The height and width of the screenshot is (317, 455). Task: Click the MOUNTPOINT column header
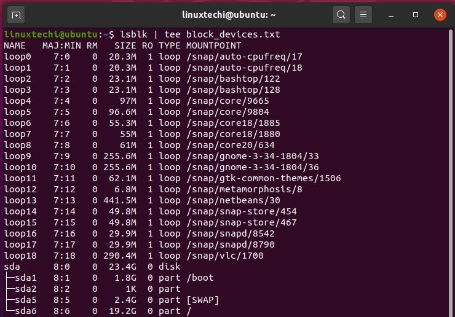pos(213,46)
